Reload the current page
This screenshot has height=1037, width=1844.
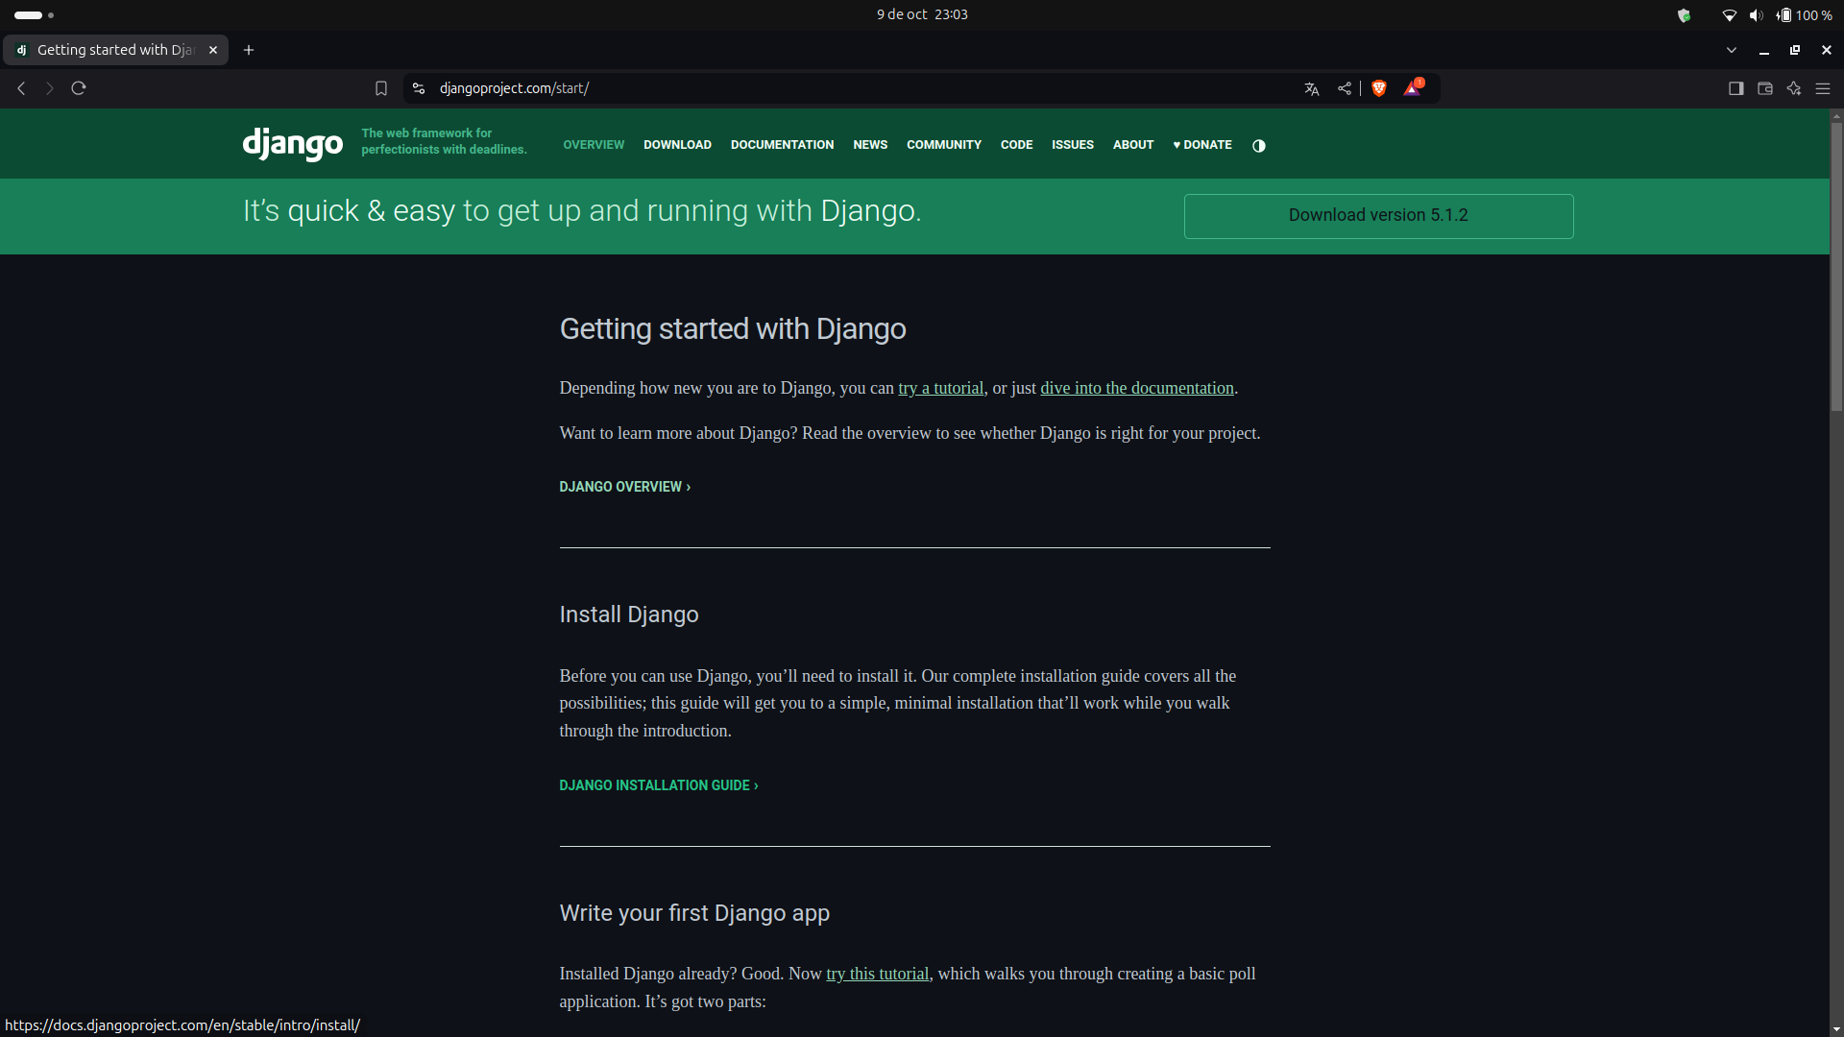[79, 88]
